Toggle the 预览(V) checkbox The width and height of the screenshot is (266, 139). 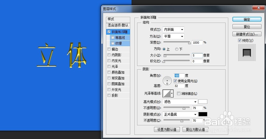240,40
